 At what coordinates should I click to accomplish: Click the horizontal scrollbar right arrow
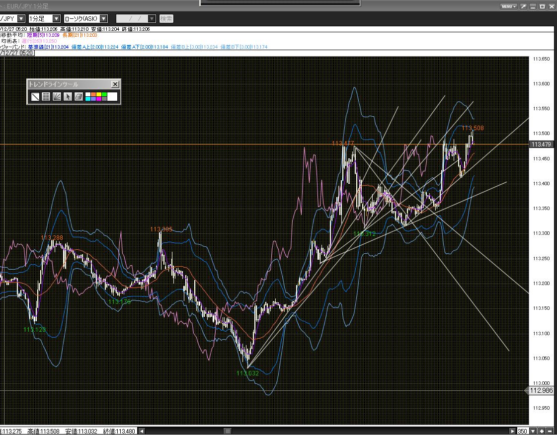pyautogui.click(x=513, y=431)
